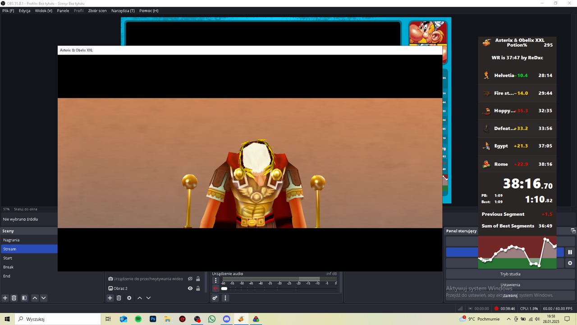Click the Egypt split in LiveSplit
This screenshot has height=325, width=577.
click(517, 146)
